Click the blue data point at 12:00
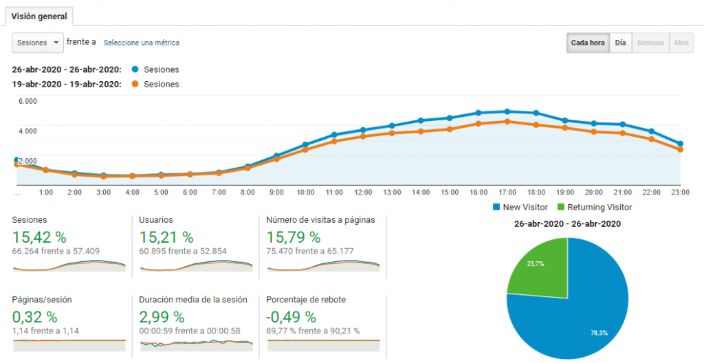The width and height of the screenshot is (704, 363). pos(363,130)
